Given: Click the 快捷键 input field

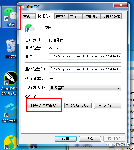Looking at the screenshot, I should [85, 79].
